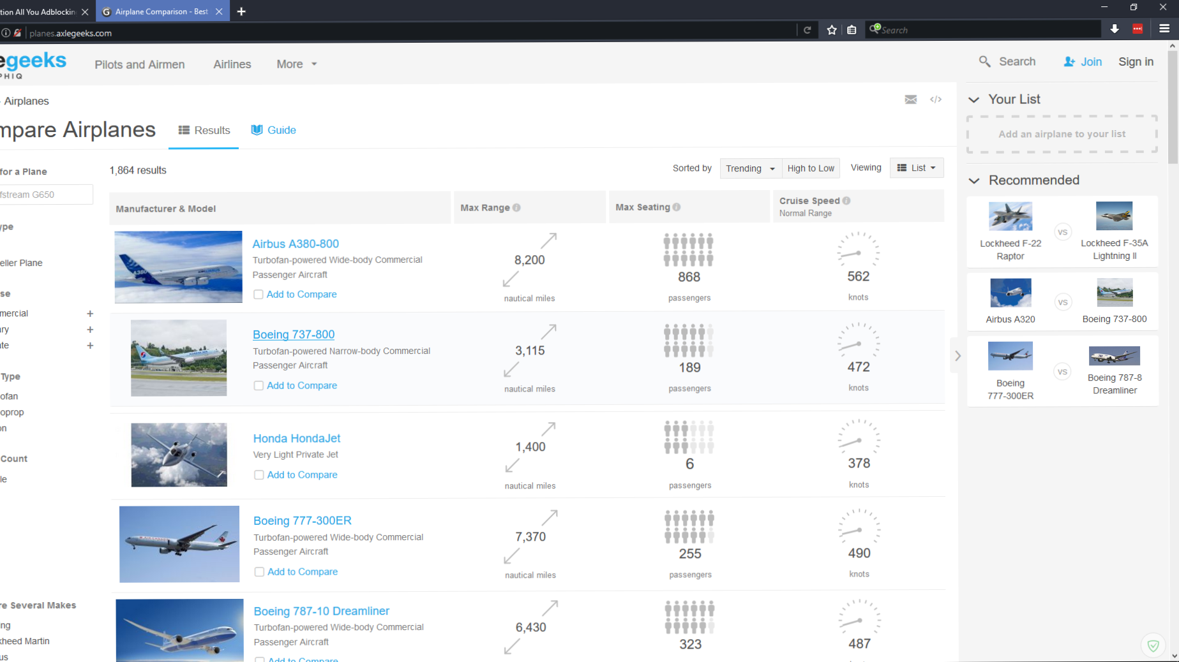The height and width of the screenshot is (662, 1179).
Task: Close the Airplane Comparison tab
Action: [219, 11]
